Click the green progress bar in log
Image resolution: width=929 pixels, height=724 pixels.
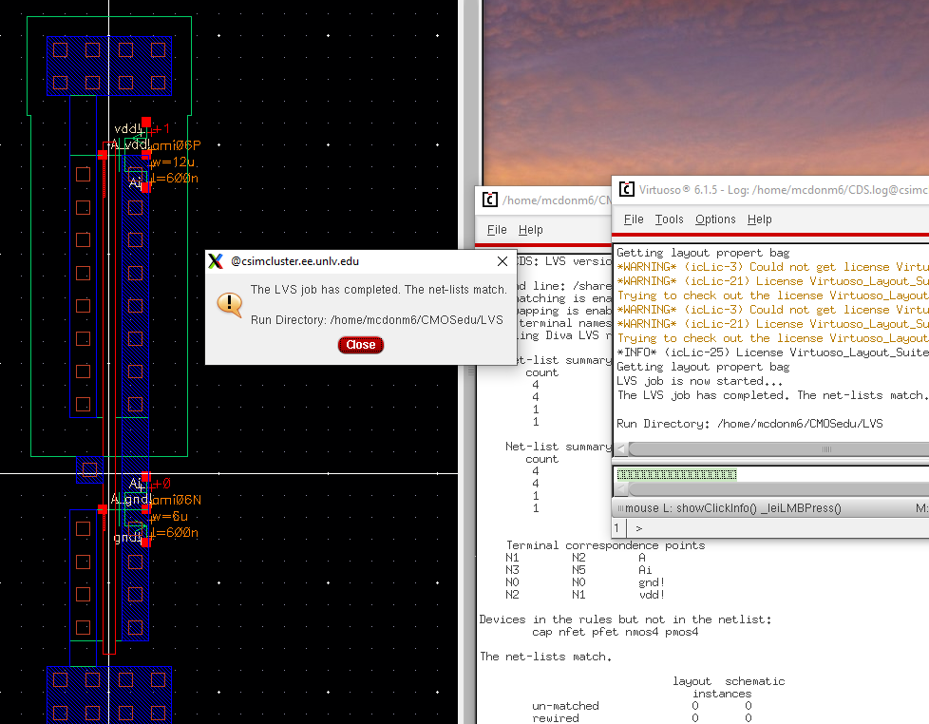[676, 475]
